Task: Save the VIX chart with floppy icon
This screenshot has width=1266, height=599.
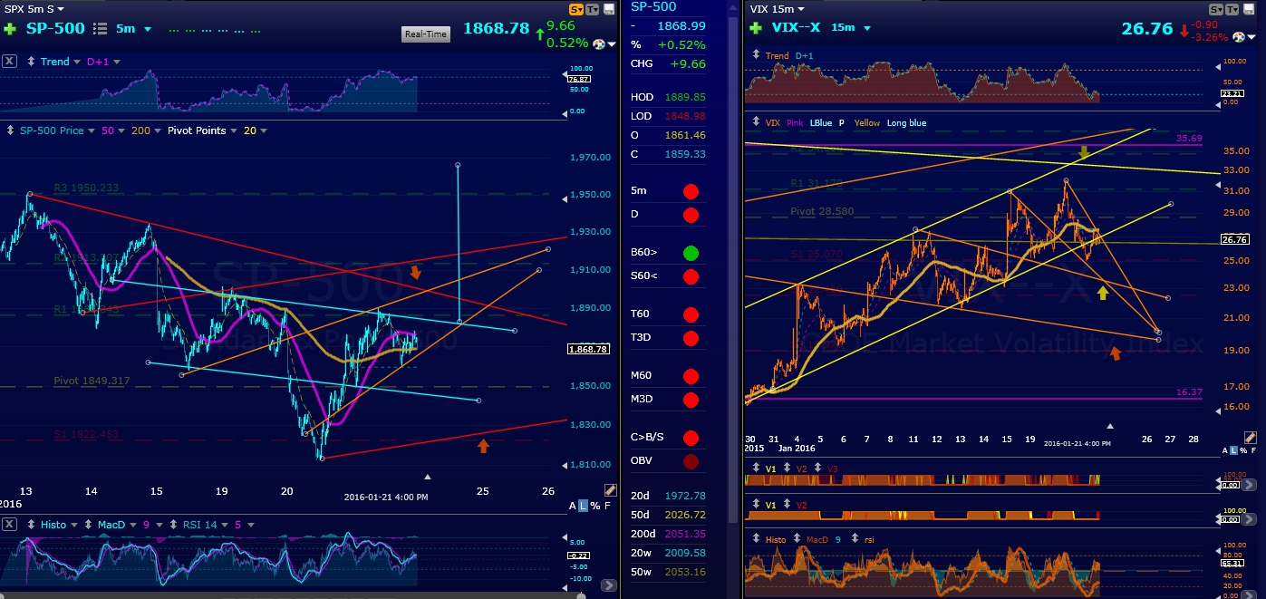Action: pyautogui.click(x=1251, y=9)
